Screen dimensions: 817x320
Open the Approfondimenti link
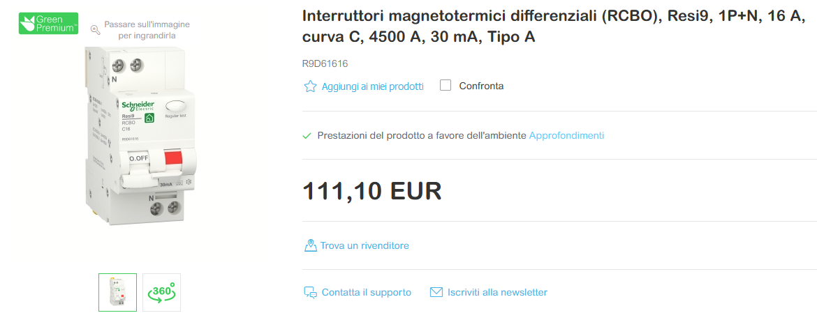click(x=566, y=135)
